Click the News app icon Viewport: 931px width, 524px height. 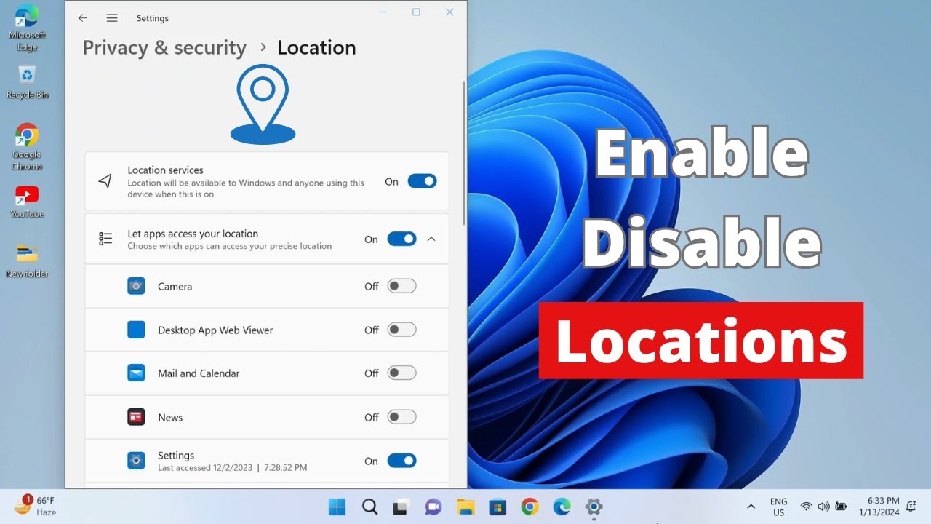[136, 417]
